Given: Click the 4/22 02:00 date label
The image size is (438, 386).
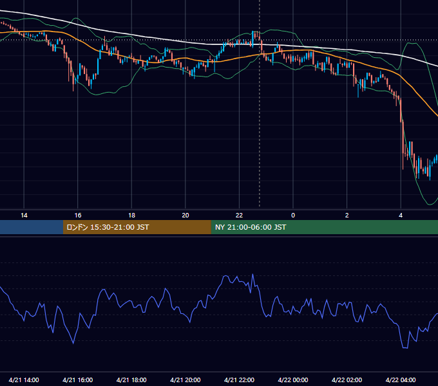Looking at the screenshot, I should 347,380.
